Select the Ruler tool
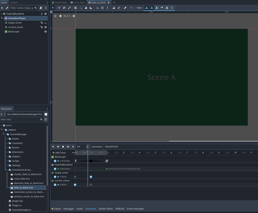 91,8
